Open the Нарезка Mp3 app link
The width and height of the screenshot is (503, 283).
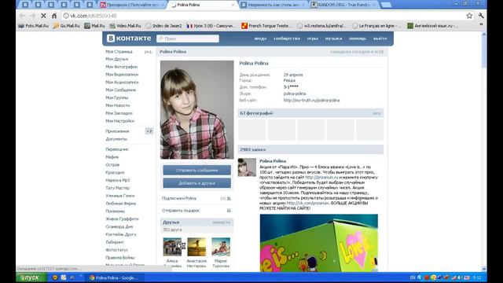tap(118, 180)
